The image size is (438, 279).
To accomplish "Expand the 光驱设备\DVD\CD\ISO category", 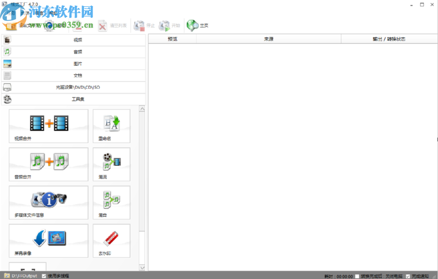I will coord(73,87).
